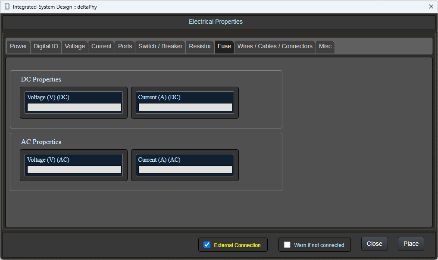Click the Voltage (V) (DC) input field
This screenshot has height=260, width=438.
pos(74,107)
